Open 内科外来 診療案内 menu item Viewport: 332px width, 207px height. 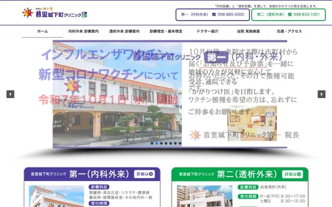[x=84, y=31]
